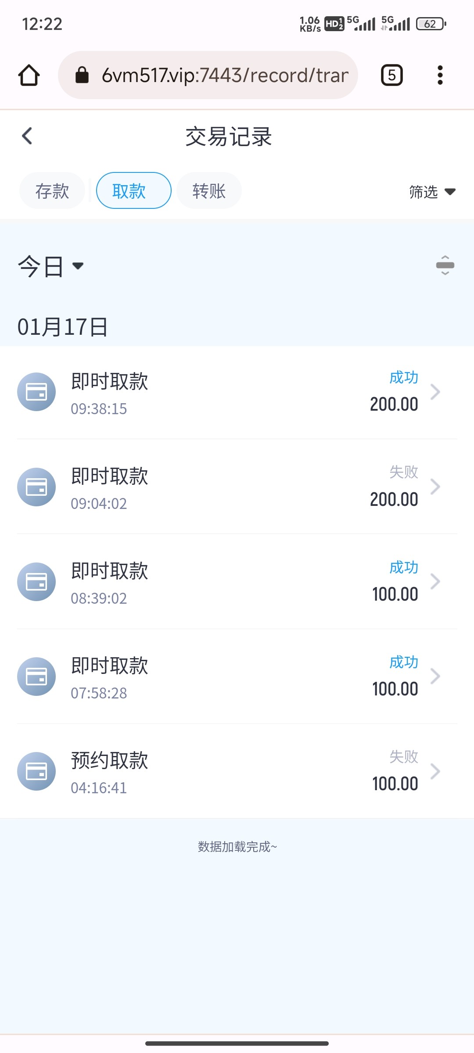Tap the card icon for the 08:39:02 withdrawal

(x=36, y=582)
